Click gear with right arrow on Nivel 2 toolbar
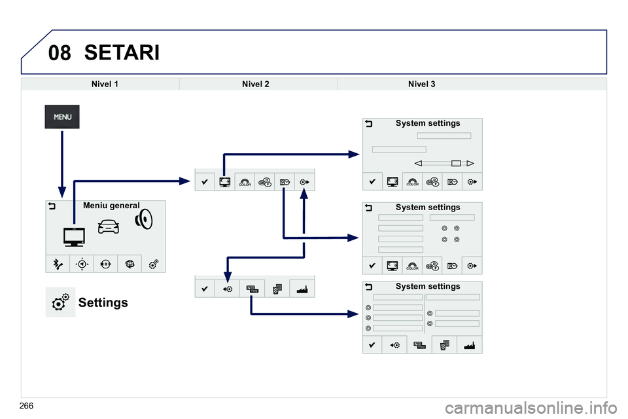The image size is (628, 419). click(304, 182)
